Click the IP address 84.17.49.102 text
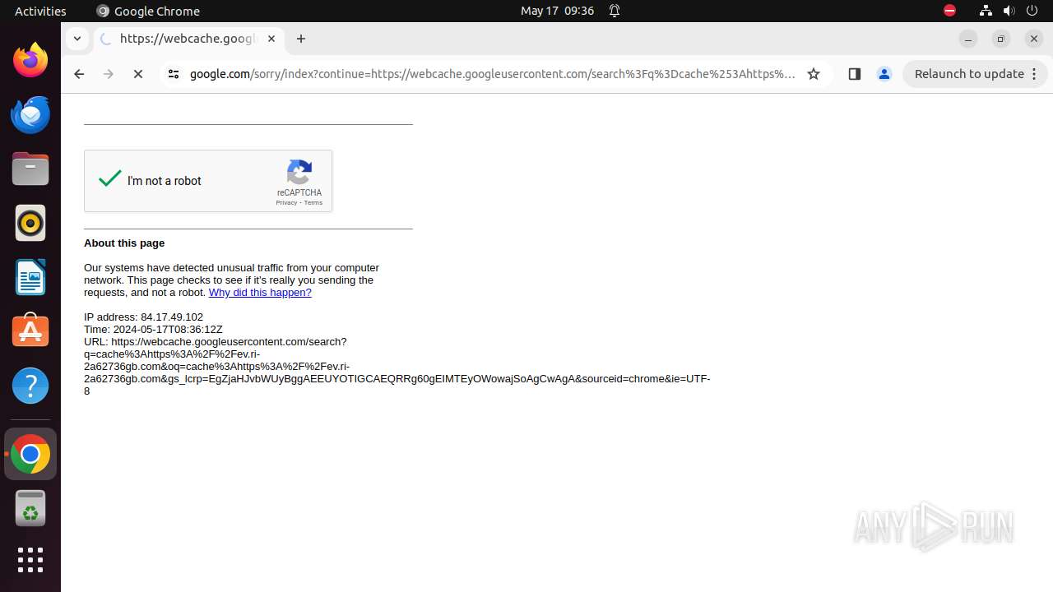This screenshot has width=1053, height=592. pyautogui.click(x=143, y=317)
